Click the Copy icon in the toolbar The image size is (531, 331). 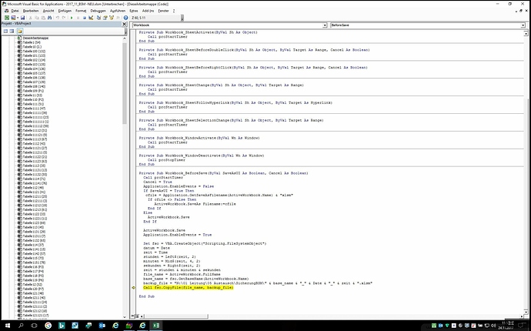click(37, 18)
